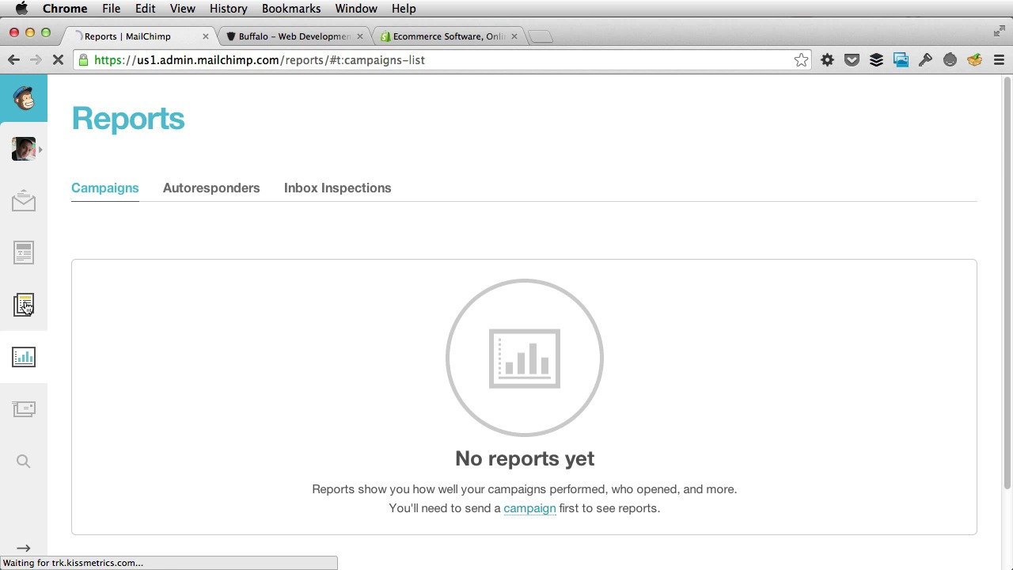Open the History menu
The width and height of the screenshot is (1013, 570).
228,9
